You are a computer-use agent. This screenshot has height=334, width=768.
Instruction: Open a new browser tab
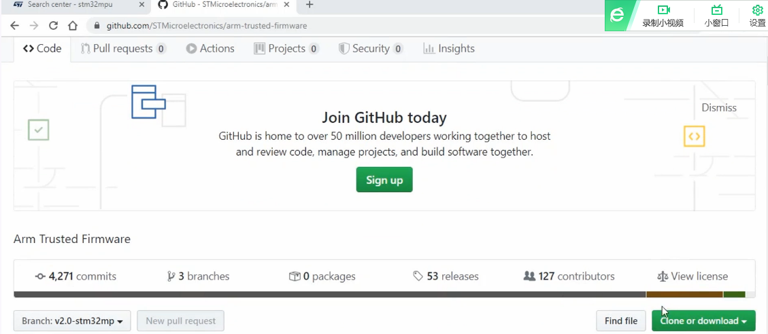(310, 5)
